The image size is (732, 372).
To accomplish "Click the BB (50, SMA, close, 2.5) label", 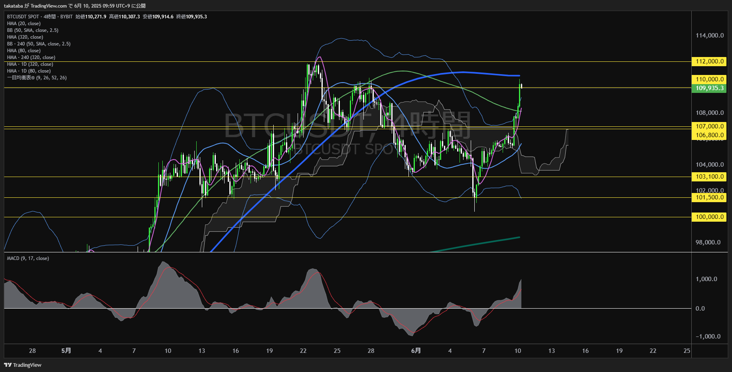I will 33,30.
